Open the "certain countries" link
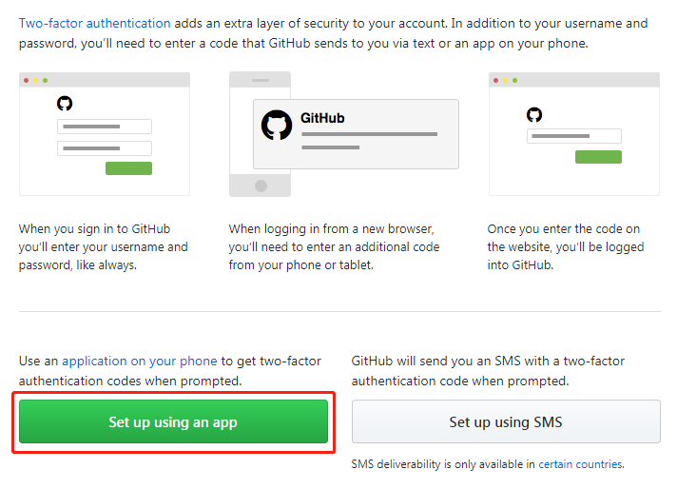 [580, 464]
